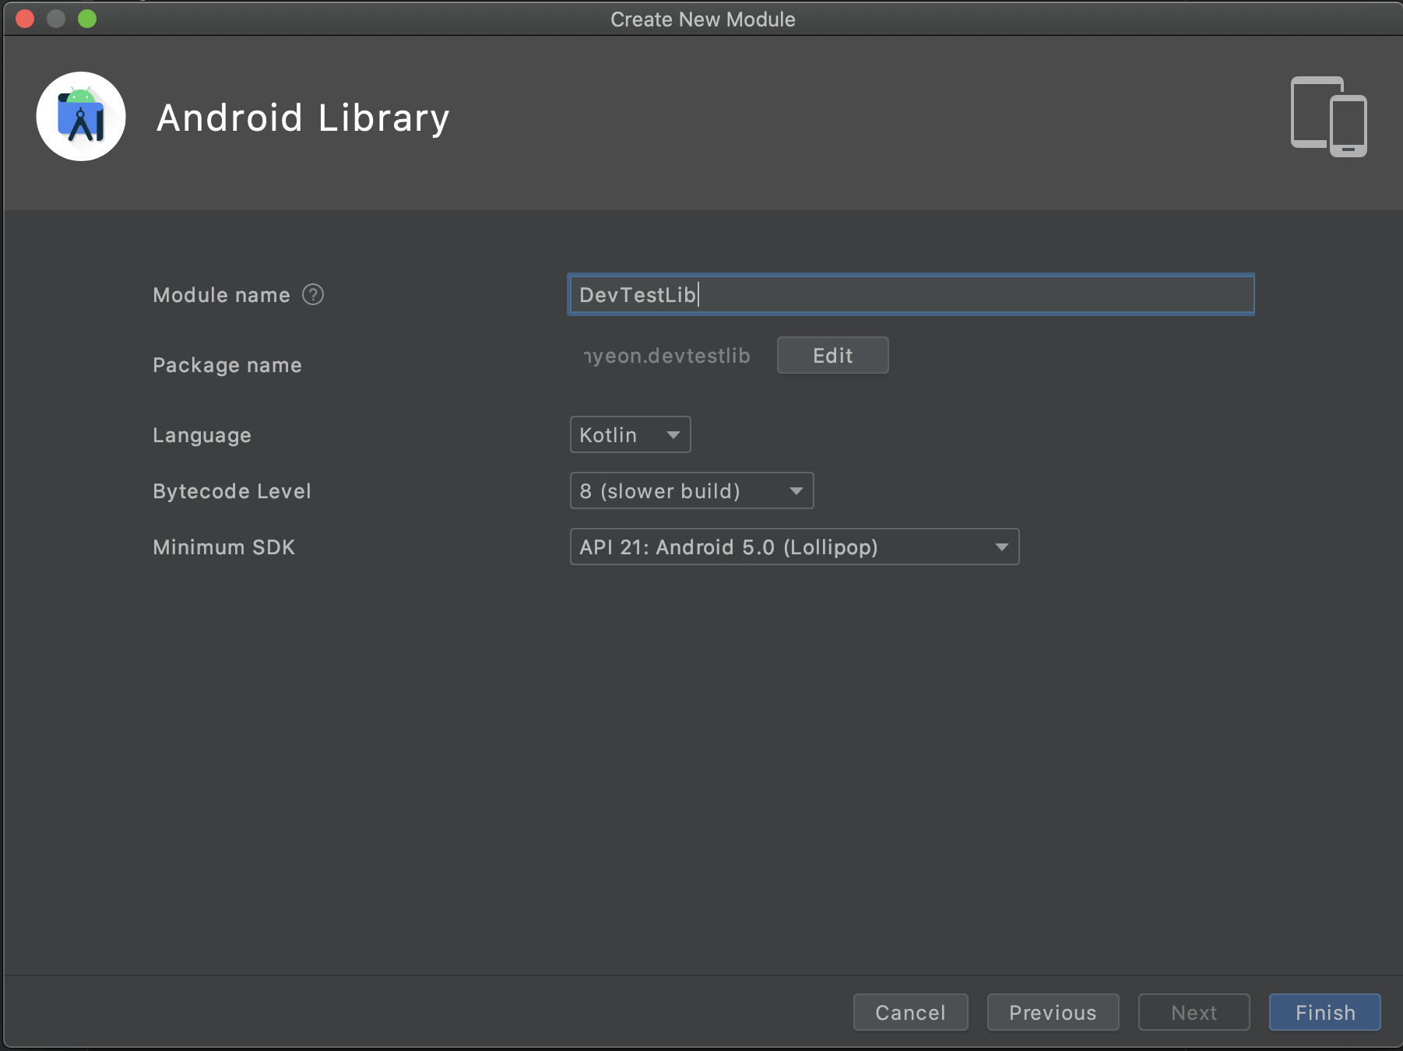The image size is (1403, 1051).
Task: Click the Package name label
Action: [227, 365]
